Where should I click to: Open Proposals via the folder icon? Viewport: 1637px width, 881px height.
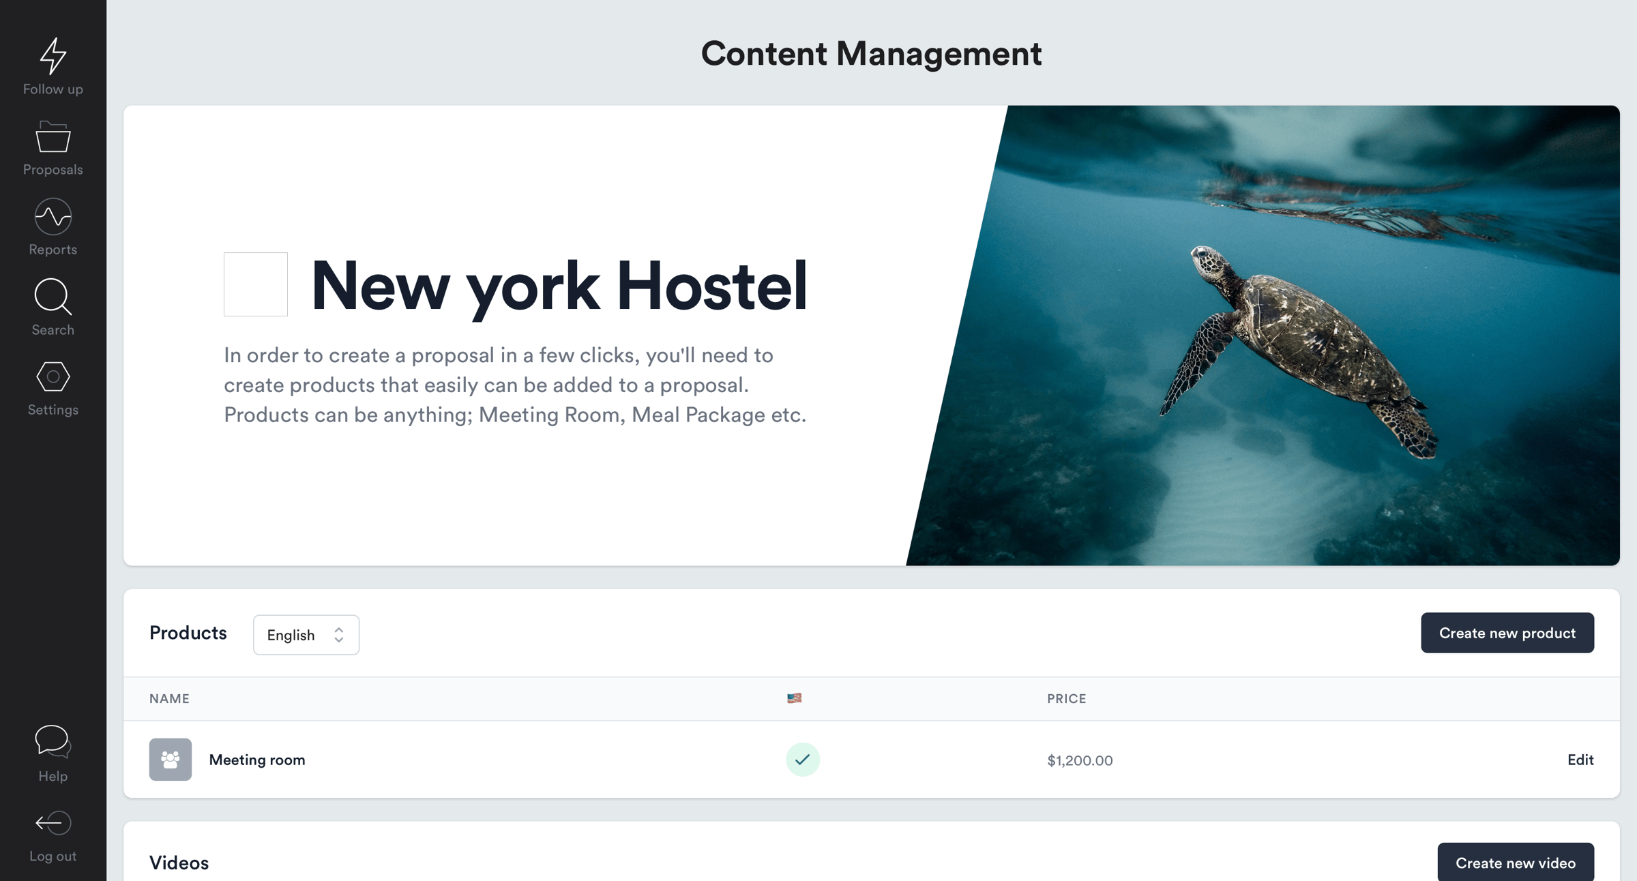point(53,137)
